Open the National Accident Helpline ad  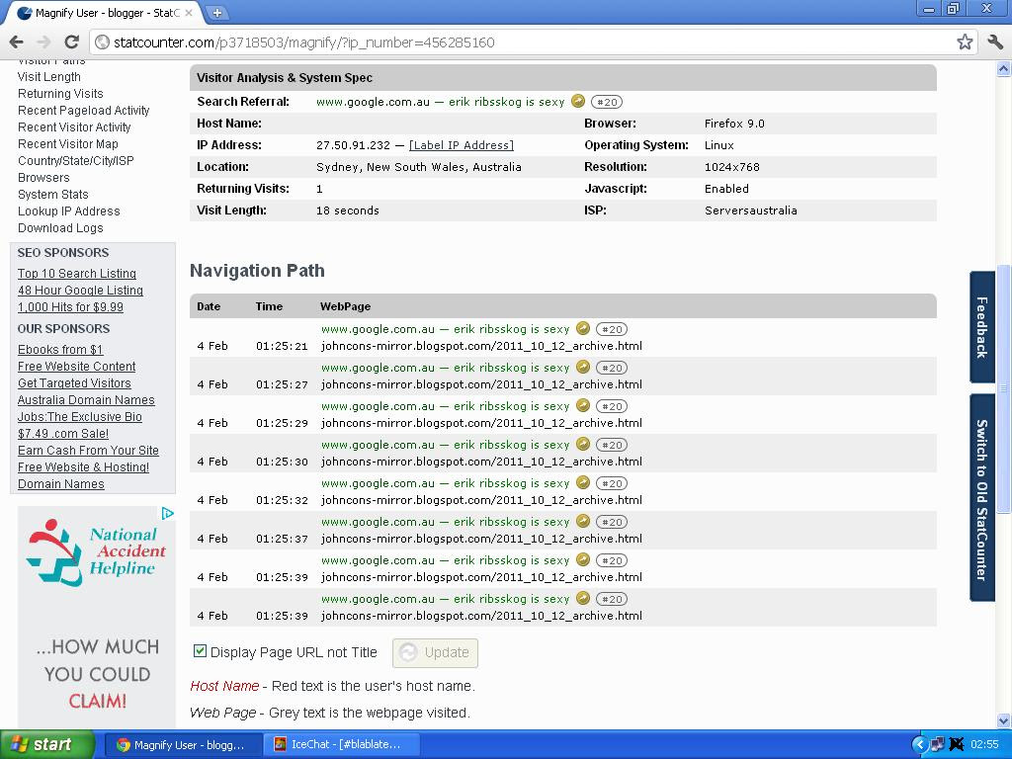coord(96,617)
